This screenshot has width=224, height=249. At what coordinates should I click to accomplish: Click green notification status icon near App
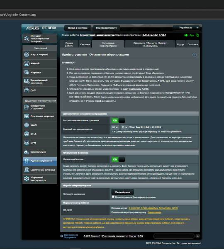tap(186, 35)
